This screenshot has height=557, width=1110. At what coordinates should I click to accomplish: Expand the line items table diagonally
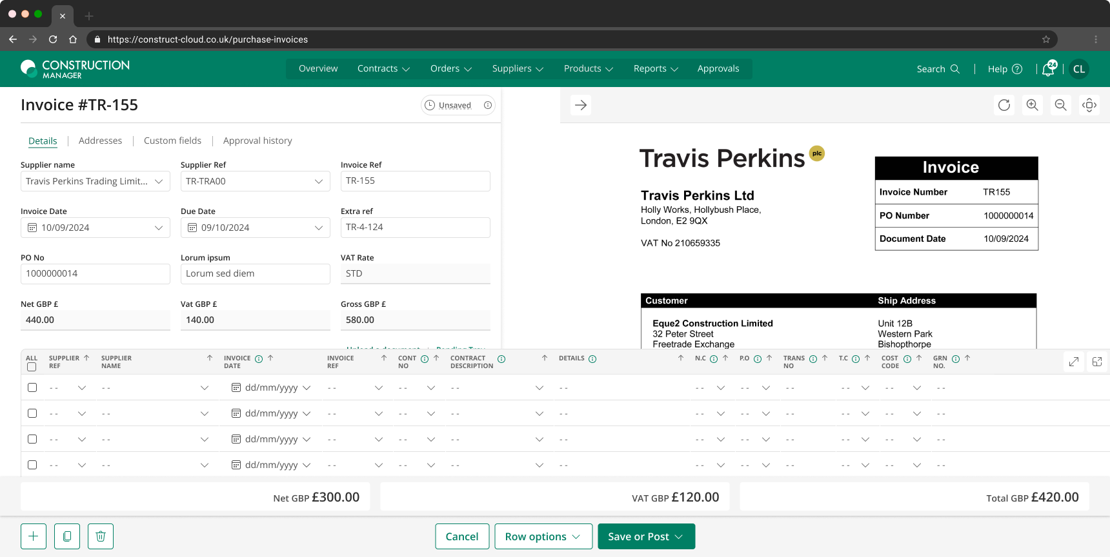1074,362
